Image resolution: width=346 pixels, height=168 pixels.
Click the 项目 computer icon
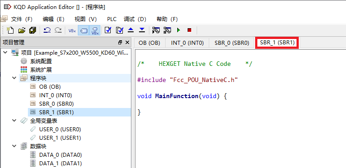pos(15,53)
